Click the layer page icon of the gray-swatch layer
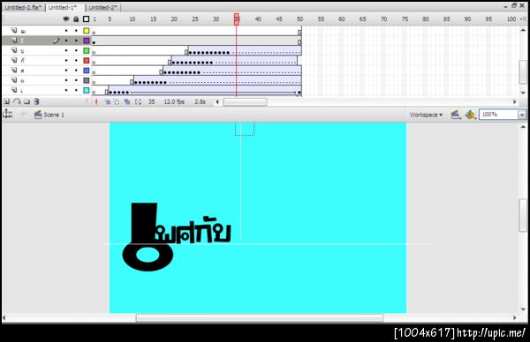Screen dimensions: 530x342 tap(14, 80)
